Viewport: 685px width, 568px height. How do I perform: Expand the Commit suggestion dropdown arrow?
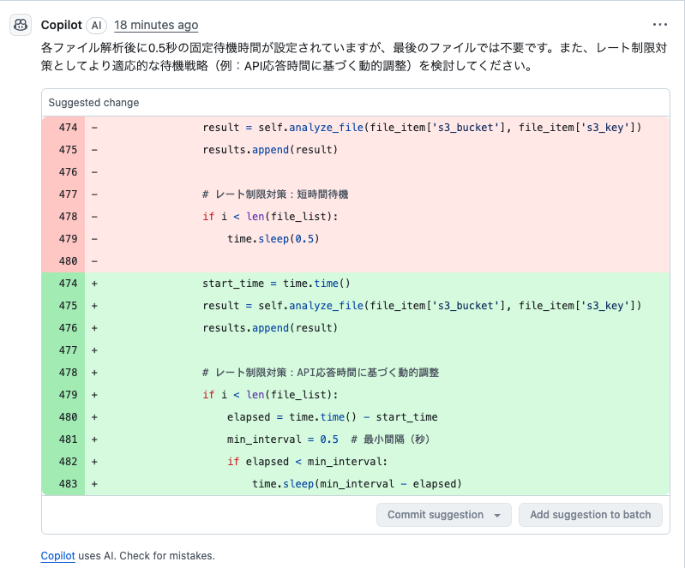click(497, 515)
